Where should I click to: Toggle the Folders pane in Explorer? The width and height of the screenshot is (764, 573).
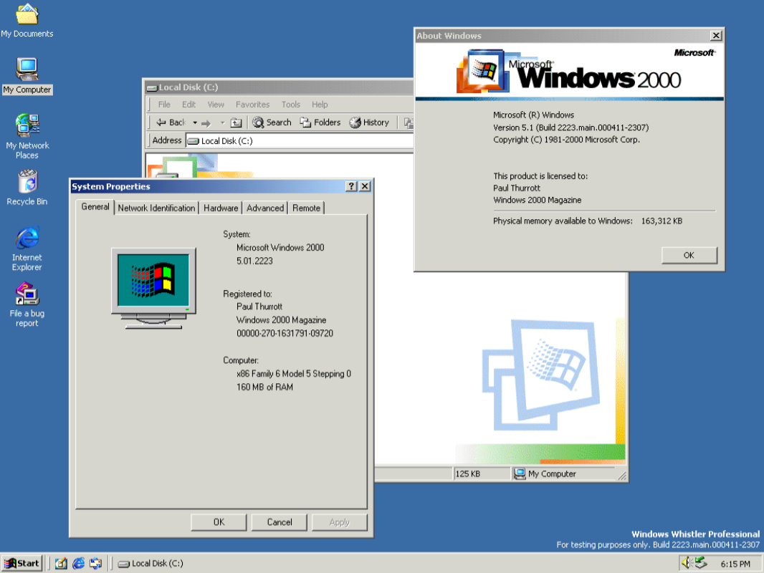320,122
